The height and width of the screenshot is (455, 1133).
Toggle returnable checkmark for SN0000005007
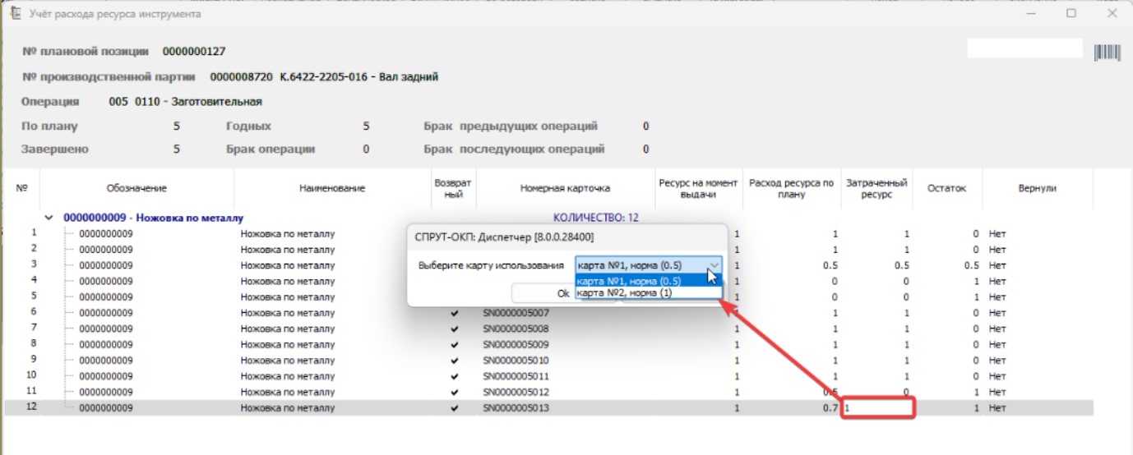pos(454,313)
